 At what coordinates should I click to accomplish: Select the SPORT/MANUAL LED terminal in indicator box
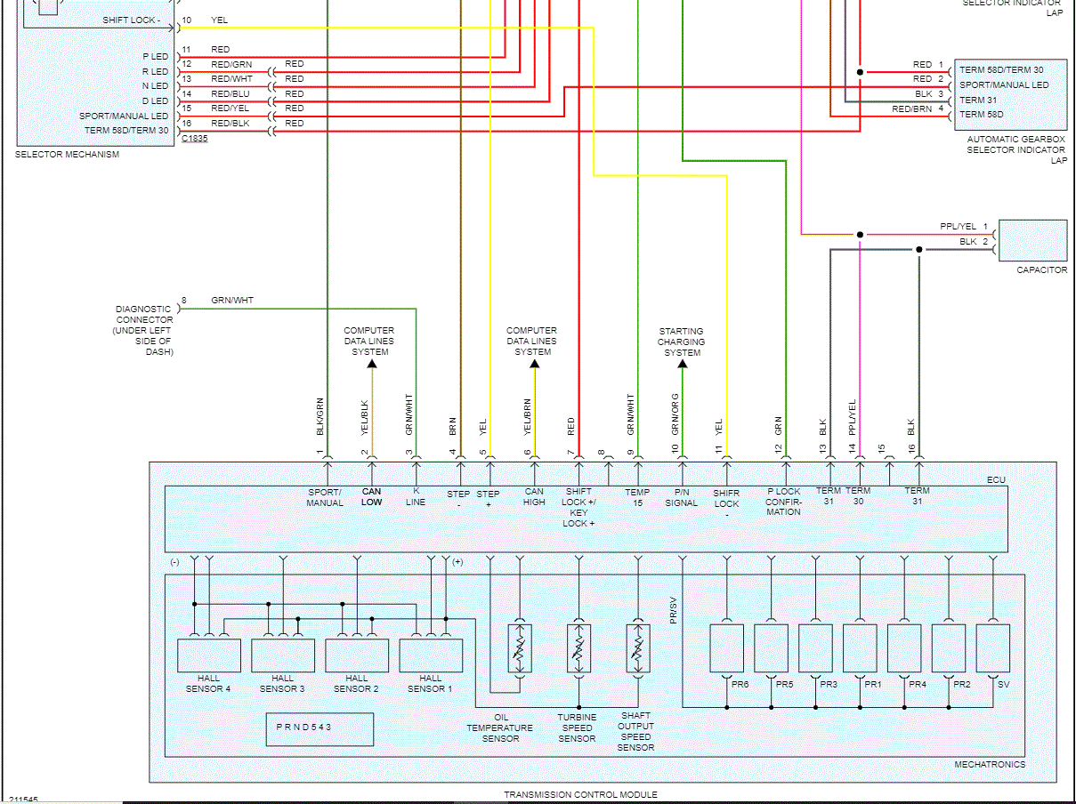coord(1004,85)
